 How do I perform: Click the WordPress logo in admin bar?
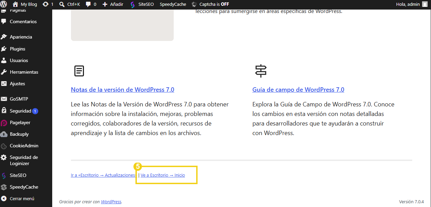tap(4, 4)
